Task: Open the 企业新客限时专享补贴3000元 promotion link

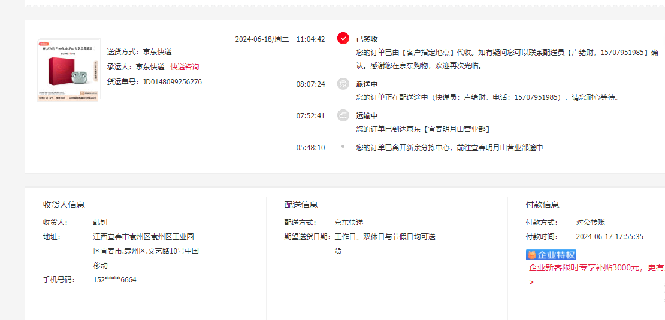Action: (596, 267)
